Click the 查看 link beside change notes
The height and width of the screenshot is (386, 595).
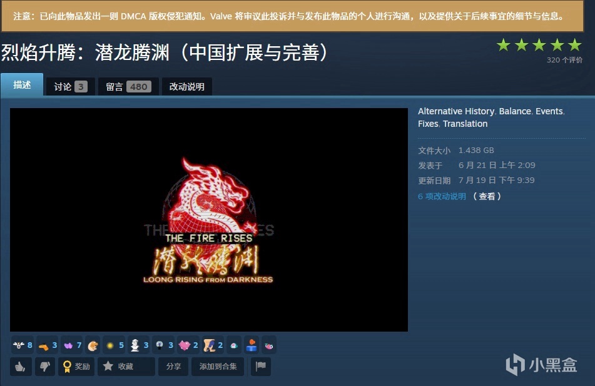tap(487, 196)
